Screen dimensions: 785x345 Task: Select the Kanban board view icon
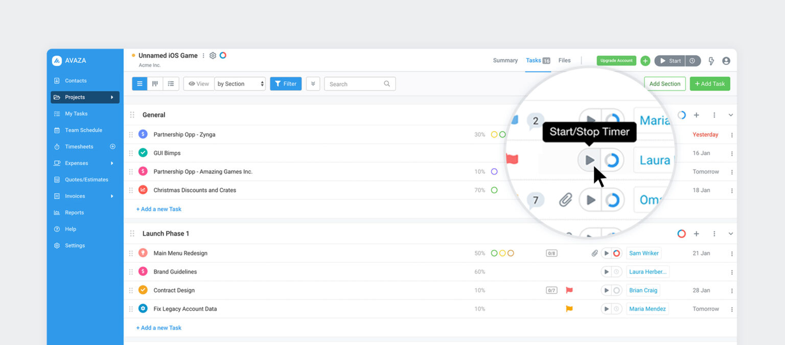(x=155, y=83)
